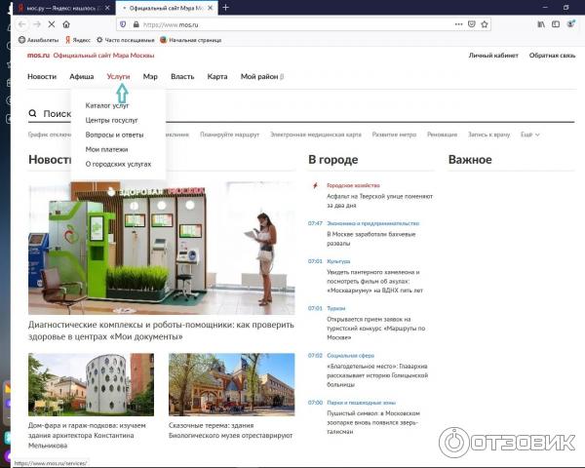Click the Обратная связь link
The height and width of the screenshot is (468, 585).
pos(552,57)
